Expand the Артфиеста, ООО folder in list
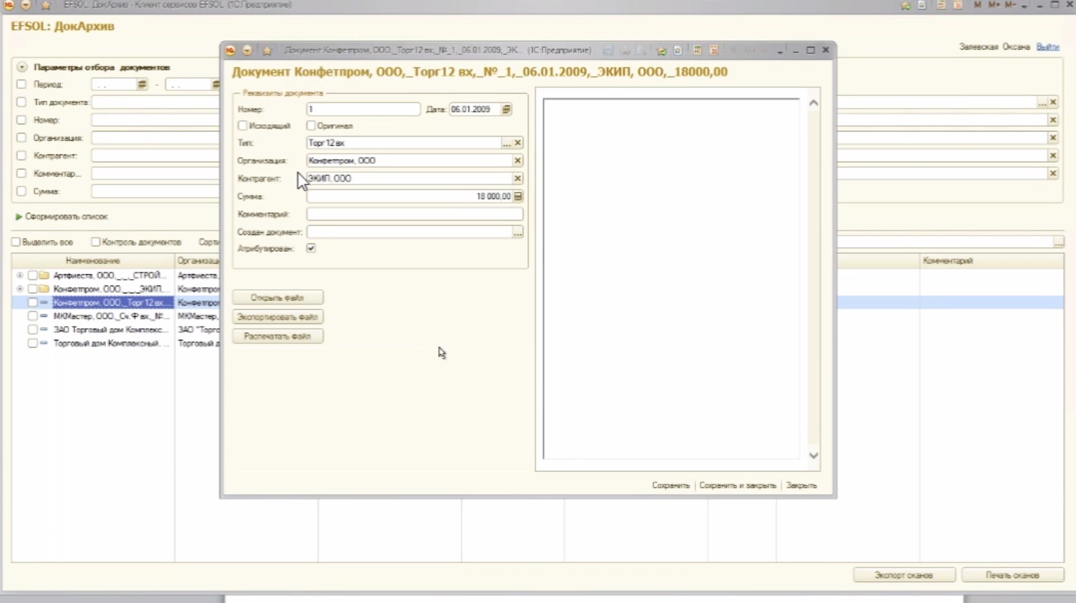This screenshot has width=1076, height=603. tap(20, 275)
